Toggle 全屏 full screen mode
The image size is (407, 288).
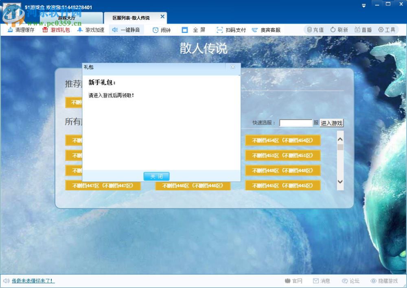[x=195, y=30]
